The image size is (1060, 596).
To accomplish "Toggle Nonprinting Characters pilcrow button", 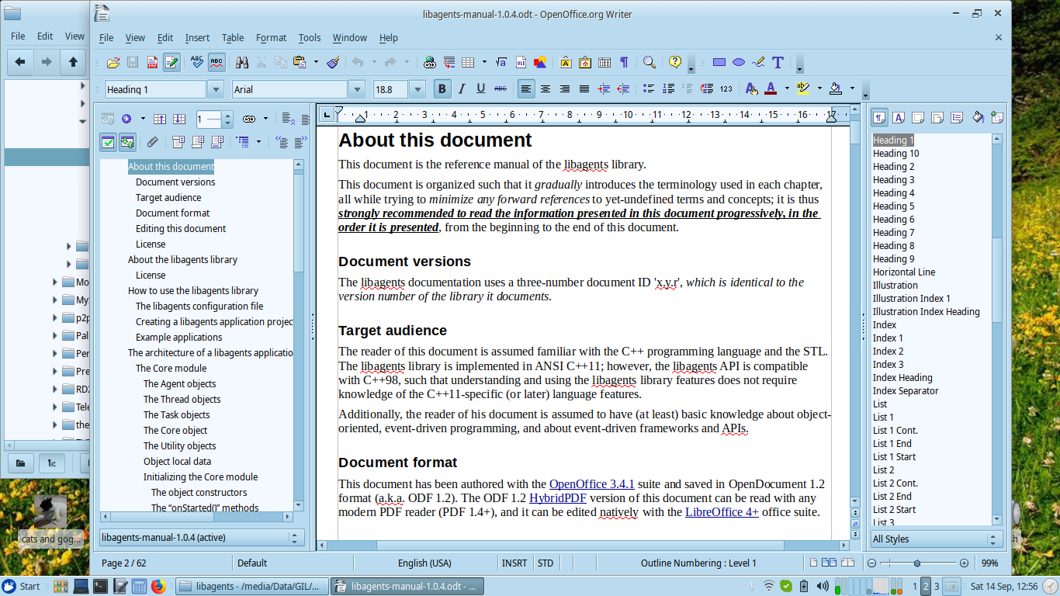I will tap(623, 63).
